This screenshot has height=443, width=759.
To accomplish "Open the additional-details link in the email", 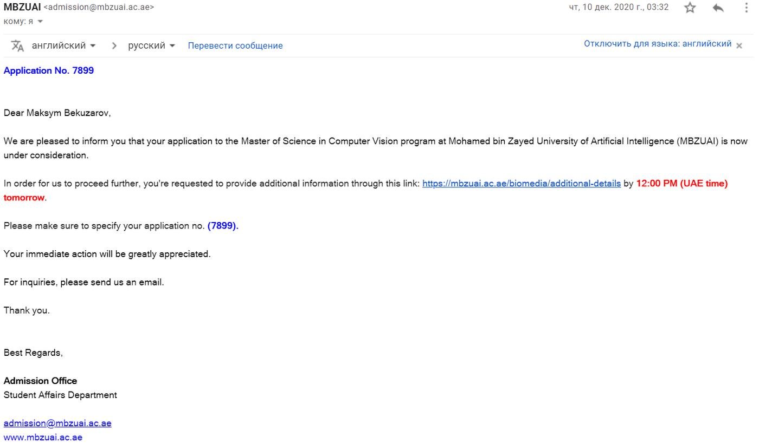I will tap(521, 183).
